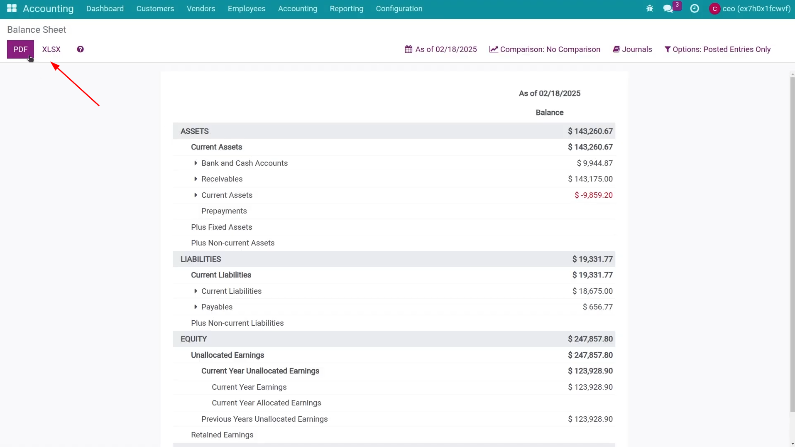Open the Configuration menu
Screen dimensions: 795x447
click(399, 9)
